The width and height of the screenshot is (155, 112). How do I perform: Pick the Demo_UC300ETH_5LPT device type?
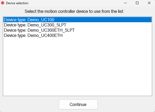point(77,30)
